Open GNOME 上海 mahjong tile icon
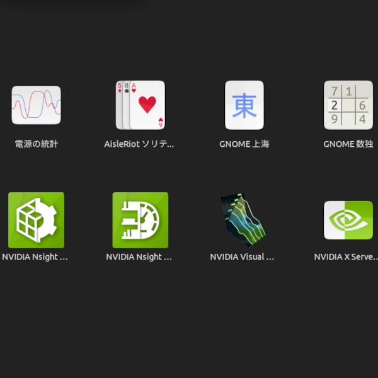Image resolution: width=378 pixels, height=378 pixels. pos(244,105)
